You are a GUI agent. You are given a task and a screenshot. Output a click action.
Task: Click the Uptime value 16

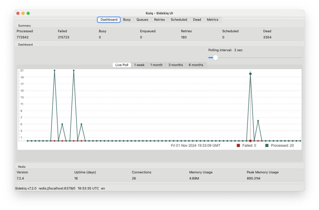(x=76, y=178)
